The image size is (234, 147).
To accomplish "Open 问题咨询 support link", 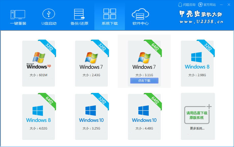I will (187, 5).
